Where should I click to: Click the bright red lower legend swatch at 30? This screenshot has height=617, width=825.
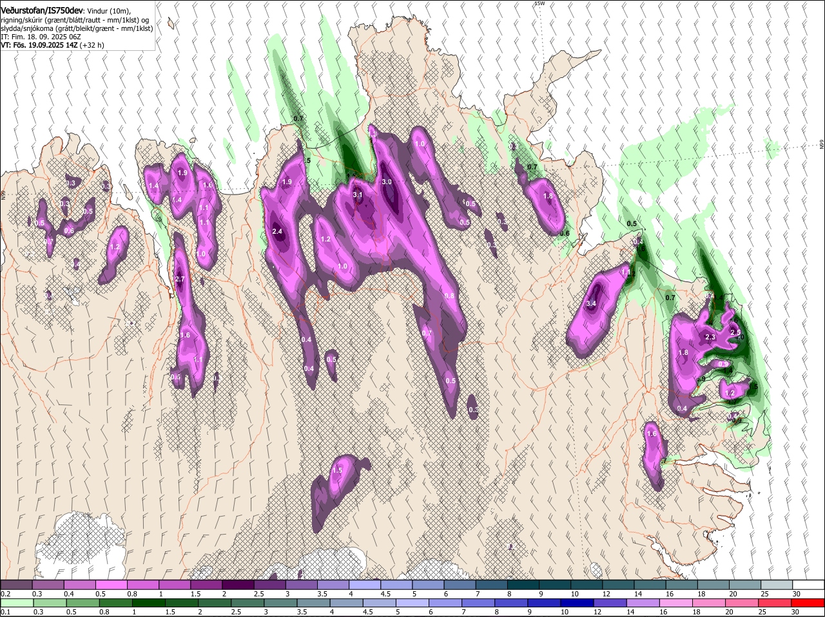click(808, 603)
